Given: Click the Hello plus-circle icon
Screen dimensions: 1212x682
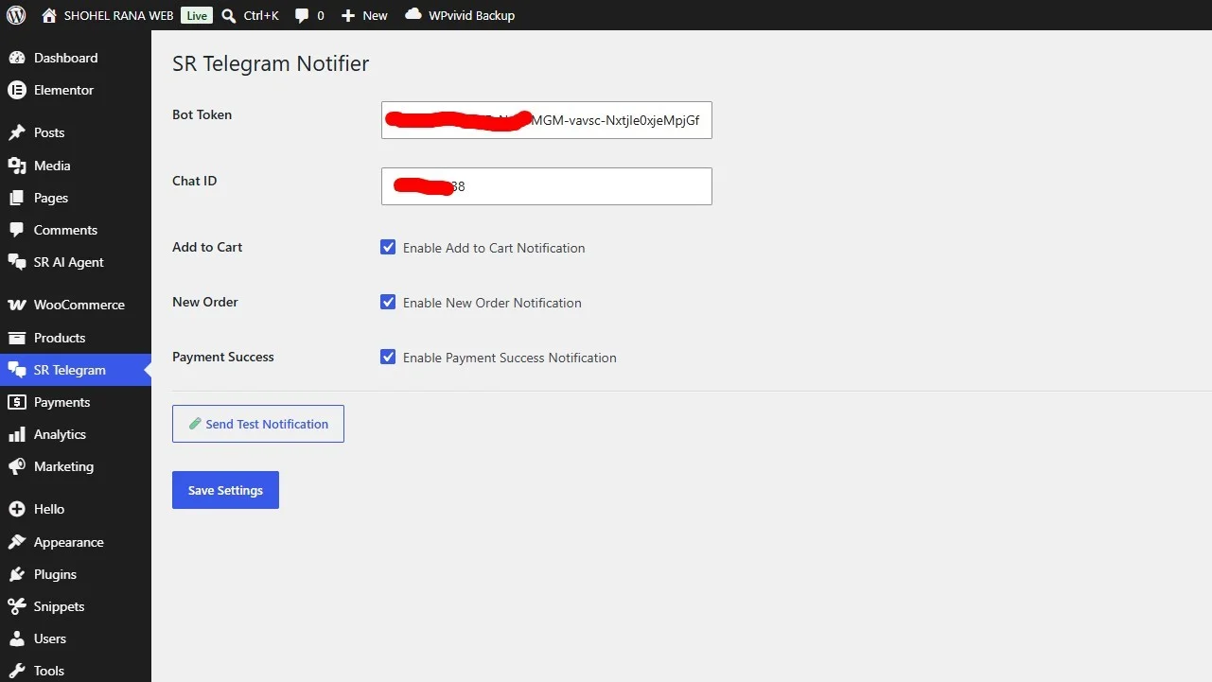Looking at the screenshot, I should [x=16, y=509].
